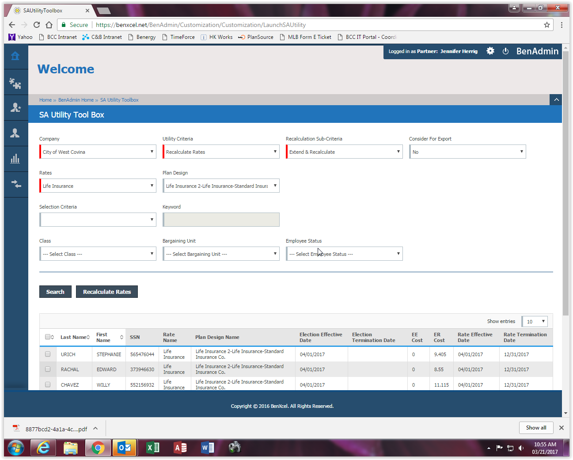This screenshot has height=460, width=573.
Task: Expand the Employee Status dropdown
Action: 344,254
